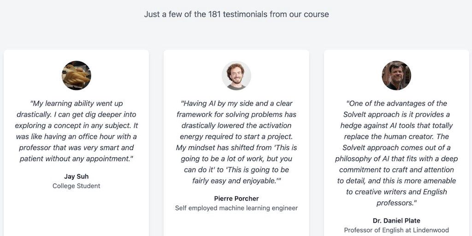Select the name Jay Suh

(77, 177)
